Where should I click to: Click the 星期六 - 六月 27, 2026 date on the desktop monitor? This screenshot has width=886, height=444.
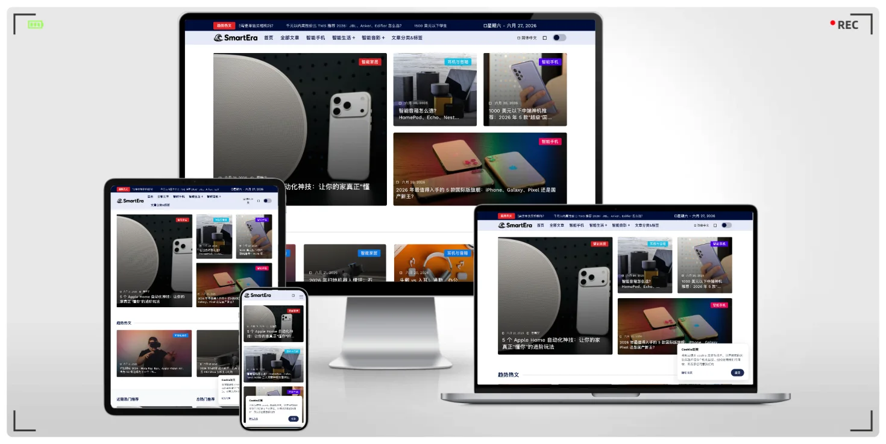click(510, 26)
